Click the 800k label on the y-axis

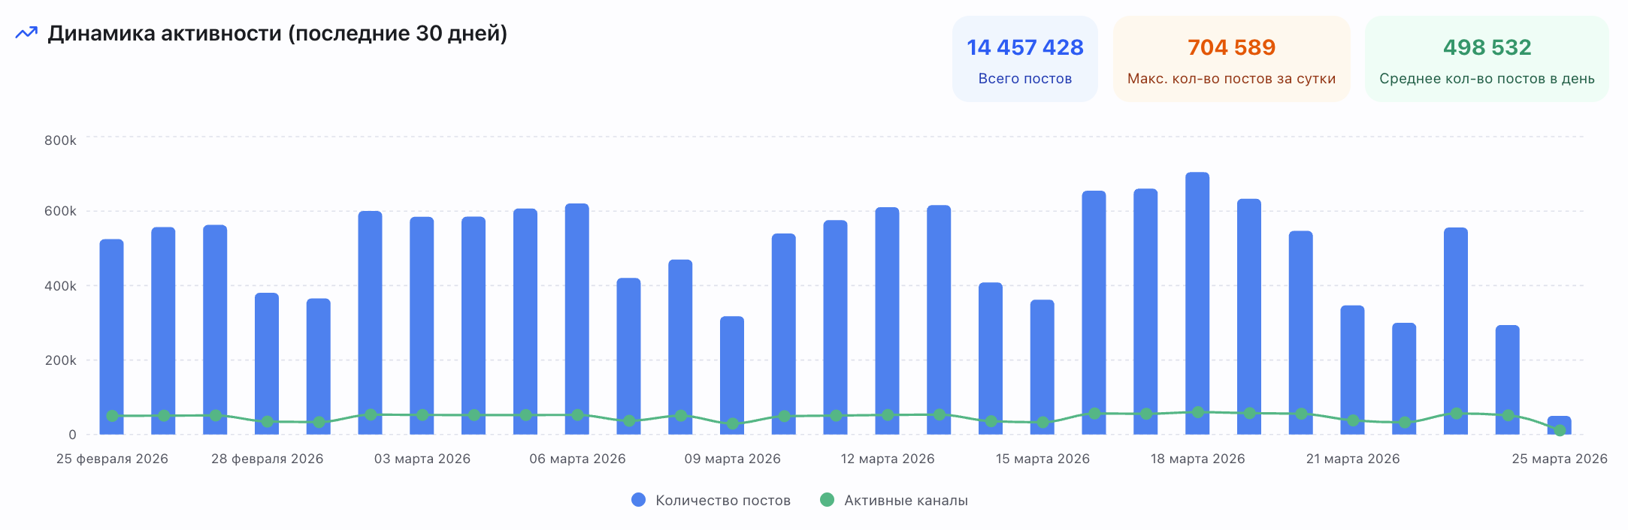click(60, 140)
